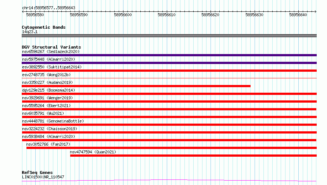This screenshot has width=327, height=185.
Task: Select the purple nsv5975448 variant bar
Action: coord(169,63)
